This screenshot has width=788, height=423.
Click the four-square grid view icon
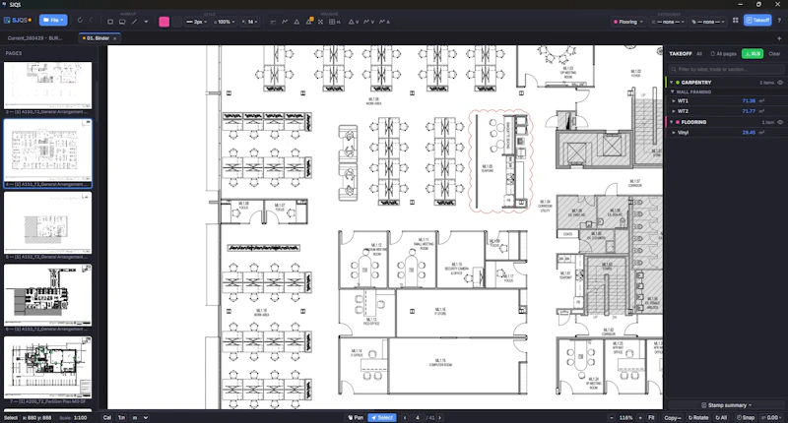click(736, 20)
